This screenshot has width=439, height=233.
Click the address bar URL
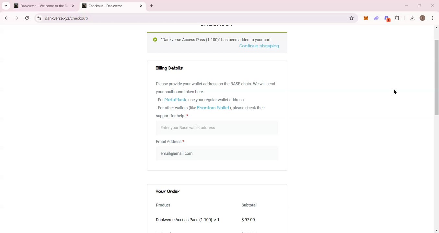66,18
